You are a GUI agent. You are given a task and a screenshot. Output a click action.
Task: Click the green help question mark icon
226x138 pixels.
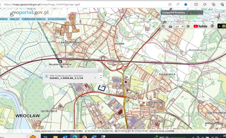(188, 26)
